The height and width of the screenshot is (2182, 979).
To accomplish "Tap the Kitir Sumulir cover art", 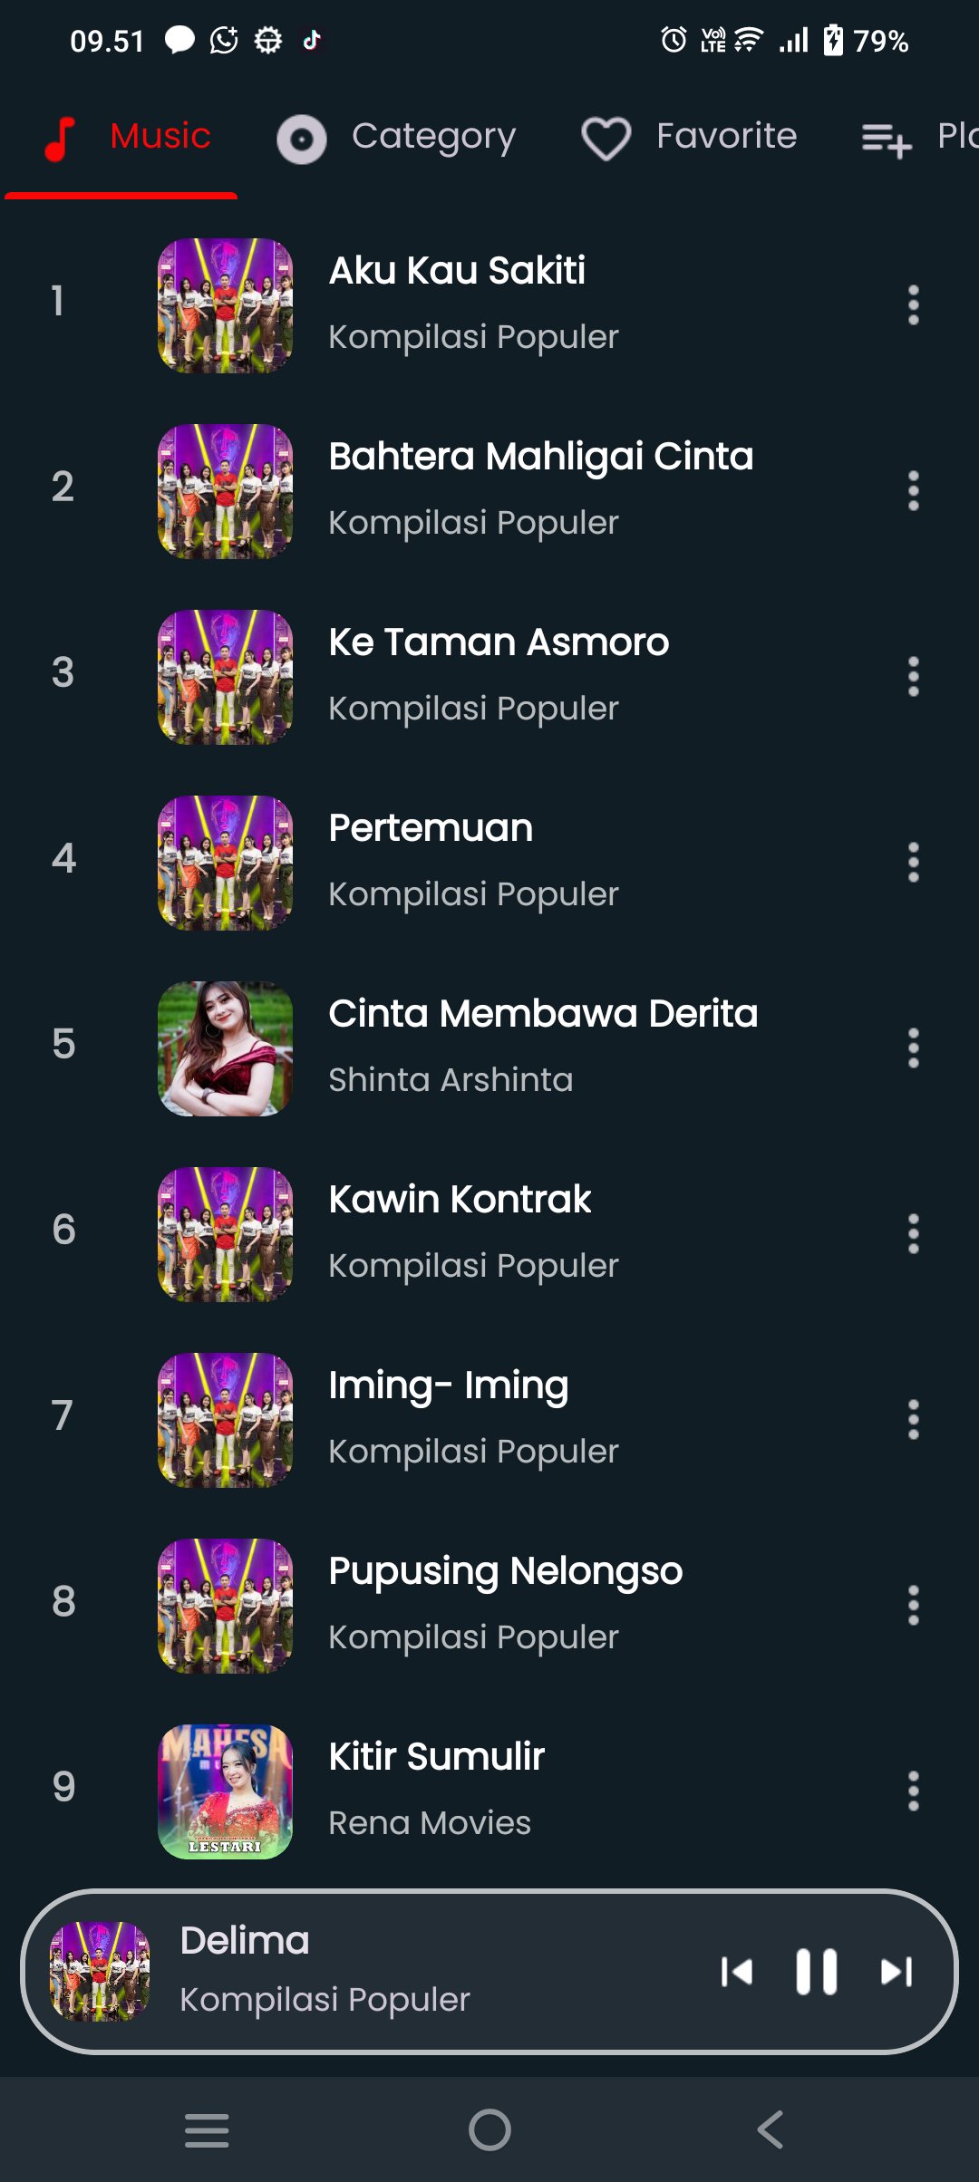I will tap(226, 1791).
